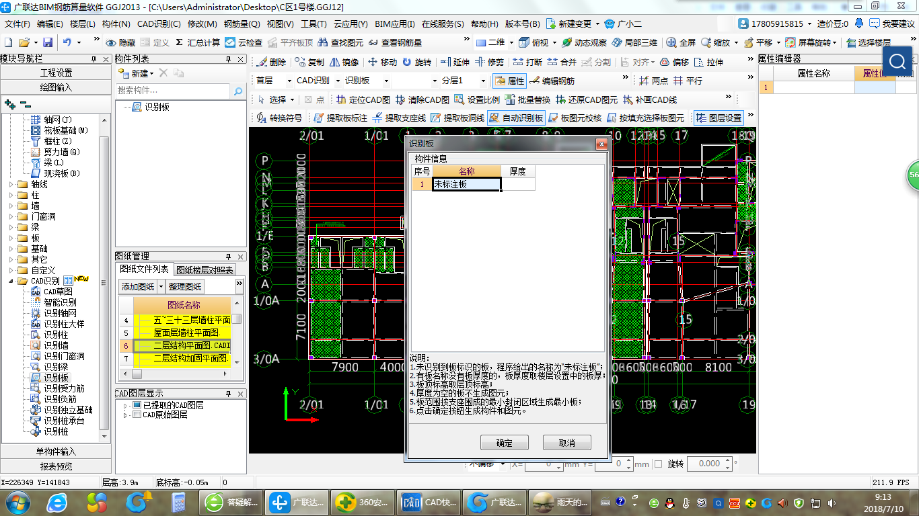919x516 pixels.
Task: Click the 搜索构件 search field
Action: click(x=173, y=91)
